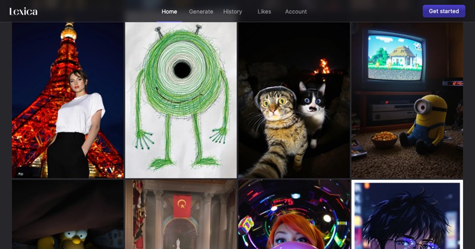Open the red crescent flag hall image
Viewport: 475px width, 249px height.
tap(181, 214)
